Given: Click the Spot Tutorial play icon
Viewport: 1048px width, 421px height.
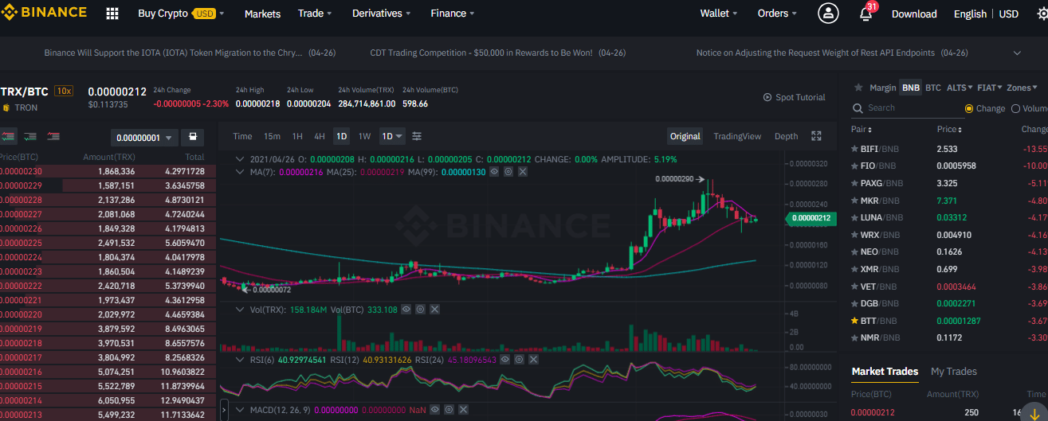Looking at the screenshot, I should [x=767, y=97].
